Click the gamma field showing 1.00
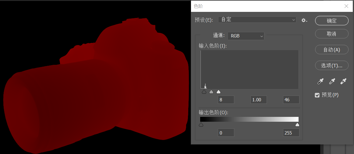Screen dimensions: 354x154 tap(258, 100)
